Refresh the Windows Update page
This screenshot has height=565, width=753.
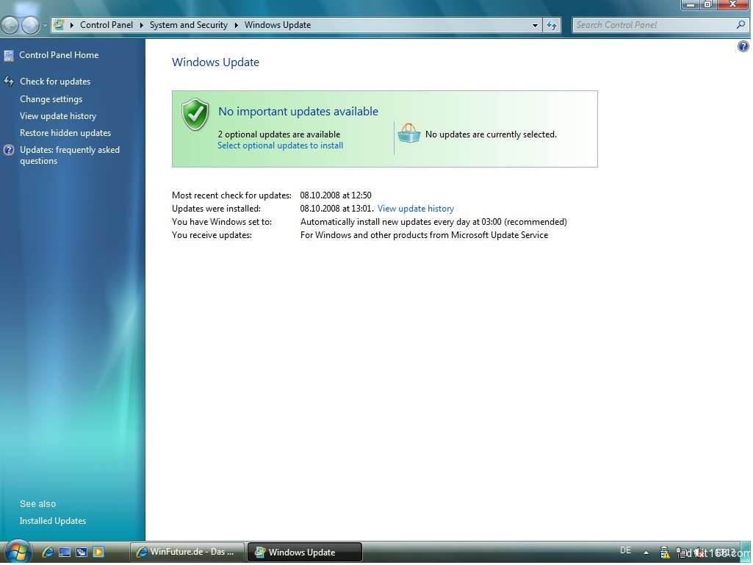pyautogui.click(x=552, y=25)
